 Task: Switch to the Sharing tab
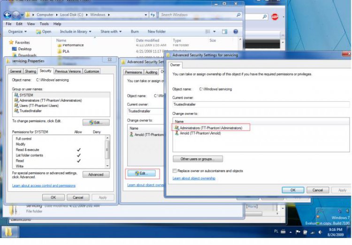[31, 71]
